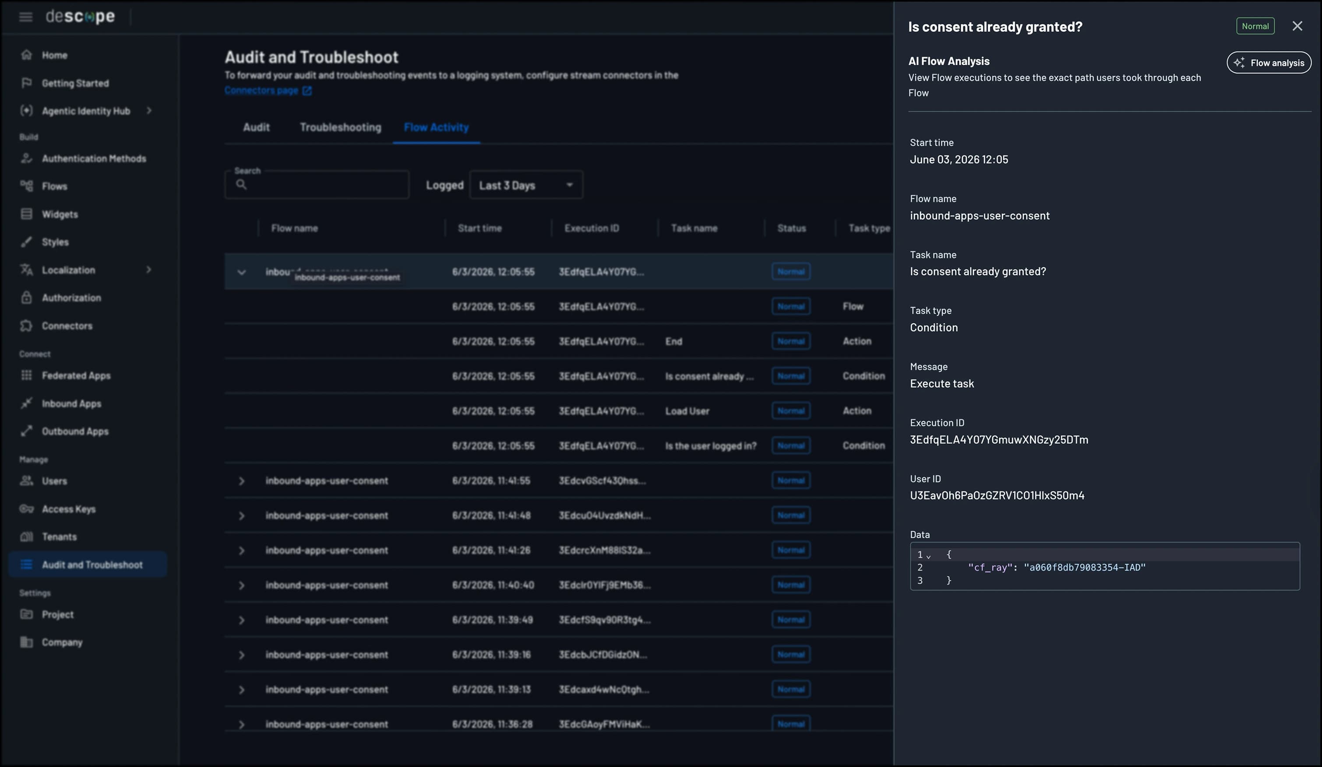
Task: Select the Flow Activity tab
Action: pyautogui.click(x=436, y=127)
